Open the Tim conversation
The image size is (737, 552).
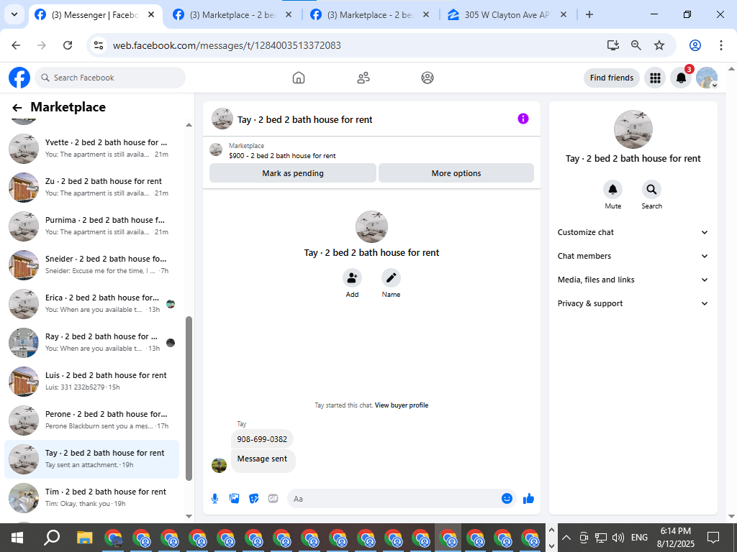click(91, 498)
